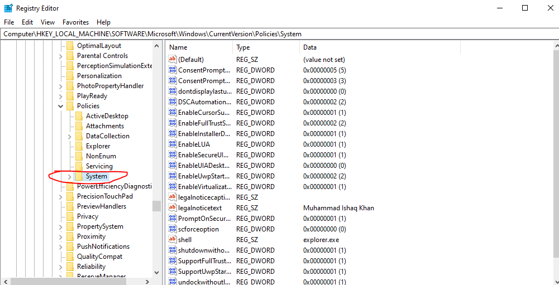Click the DSCAutomation... DWORD icon
This screenshot has width=559, height=285.
pyautogui.click(x=173, y=102)
